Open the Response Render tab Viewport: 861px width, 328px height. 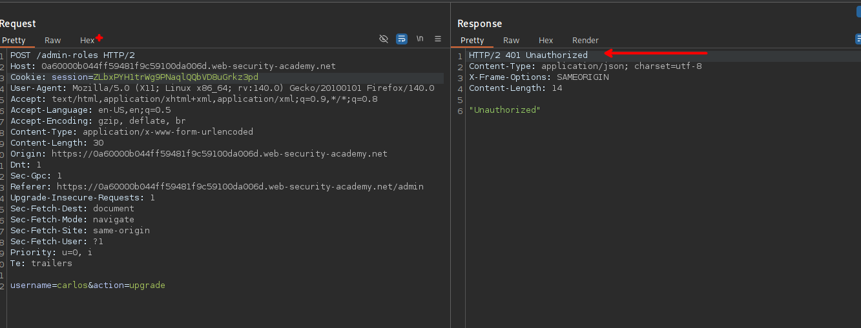pyautogui.click(x=585, y=41)
